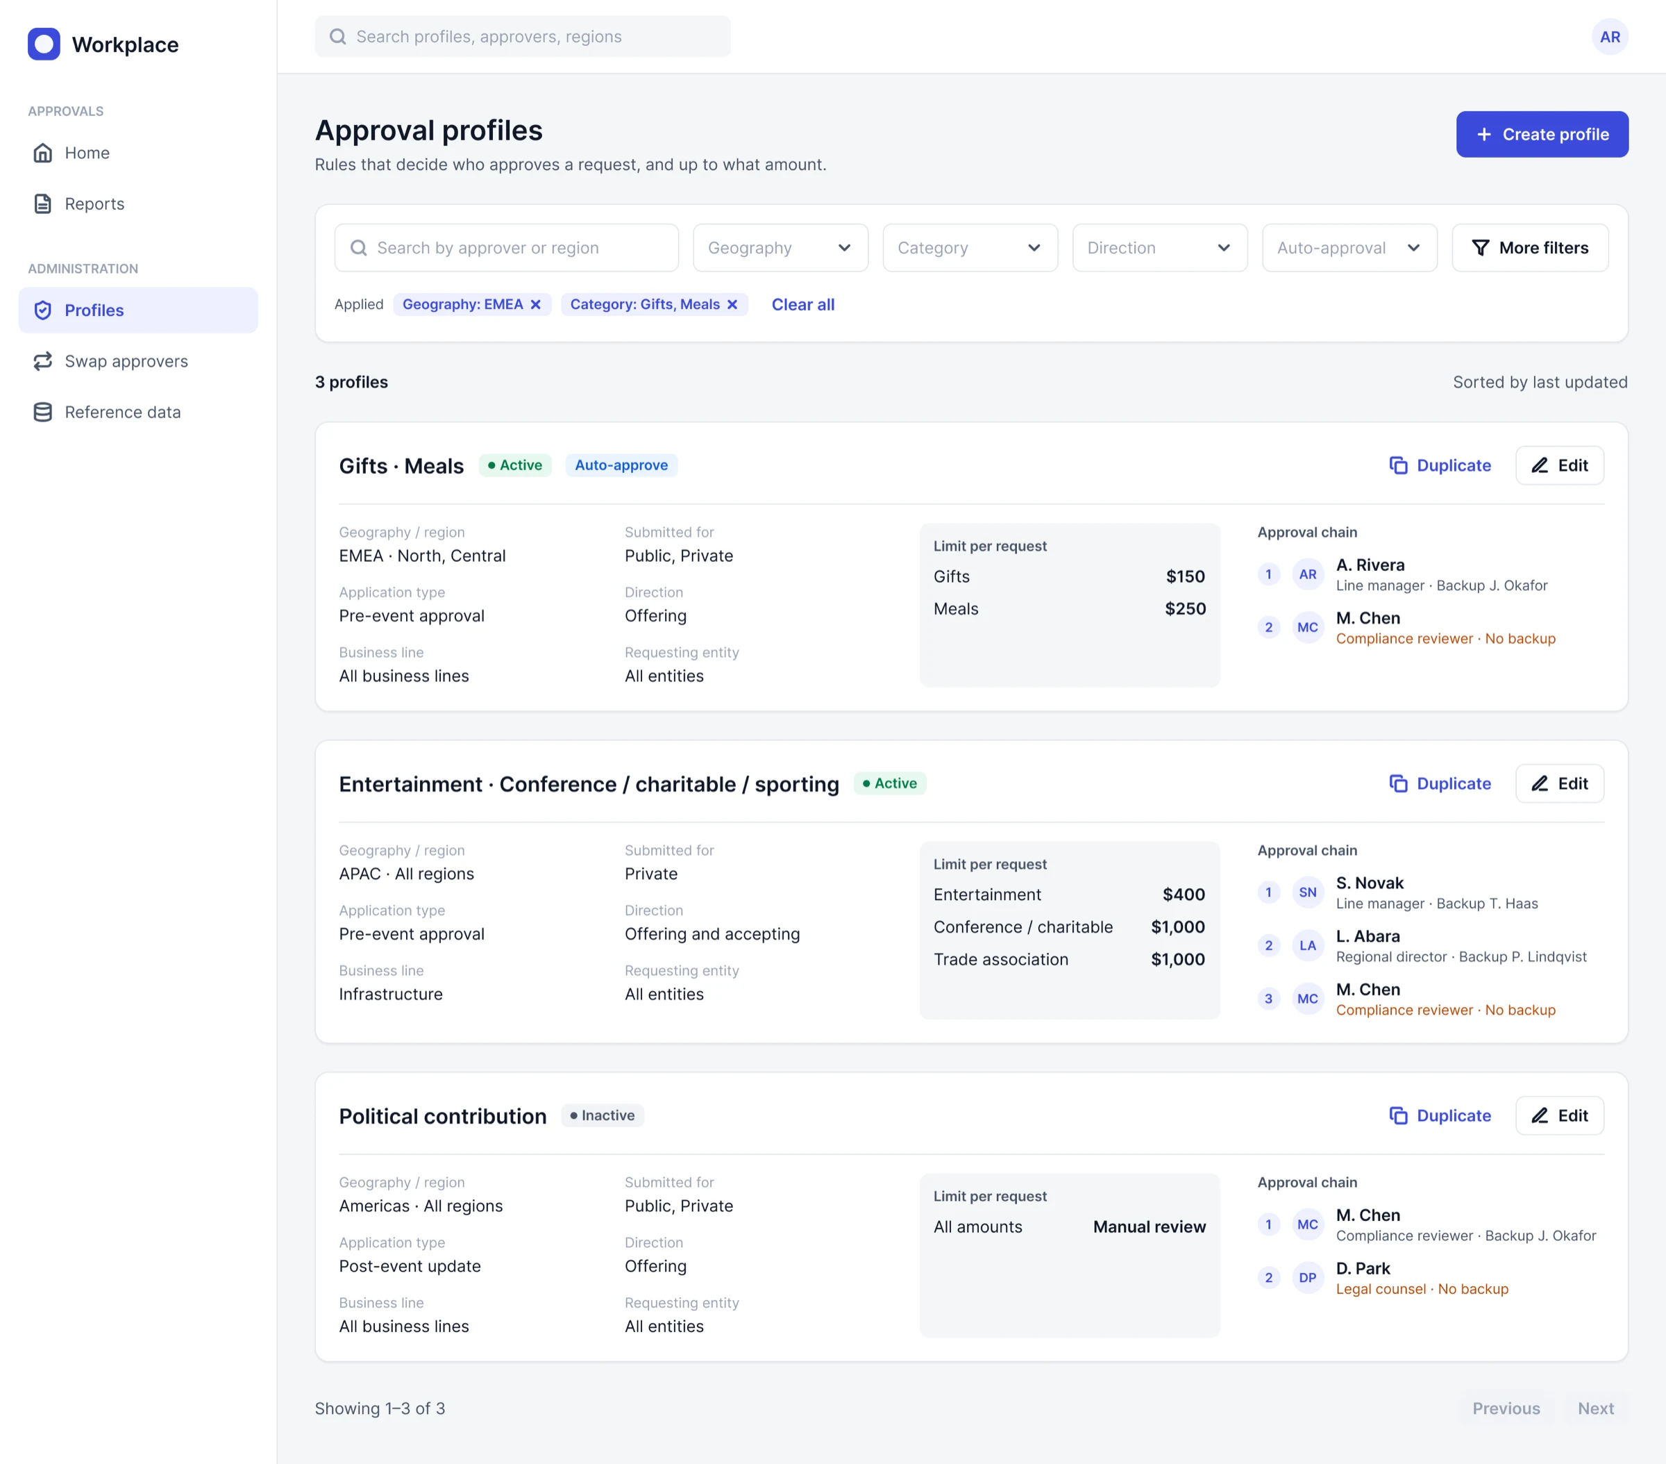Open More filters
This screenshot has width=1666, height=1464.
(1530, 248)
